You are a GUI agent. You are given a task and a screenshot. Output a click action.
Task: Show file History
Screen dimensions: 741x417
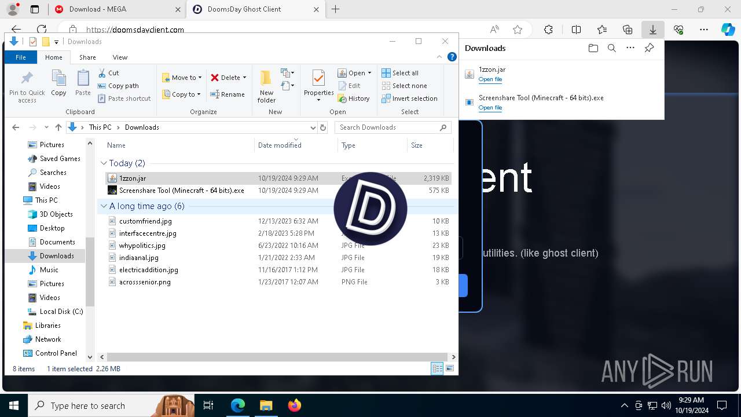tap(354, 98)
